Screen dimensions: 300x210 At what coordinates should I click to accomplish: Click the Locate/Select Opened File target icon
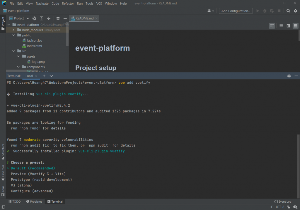tap(34, 19)
